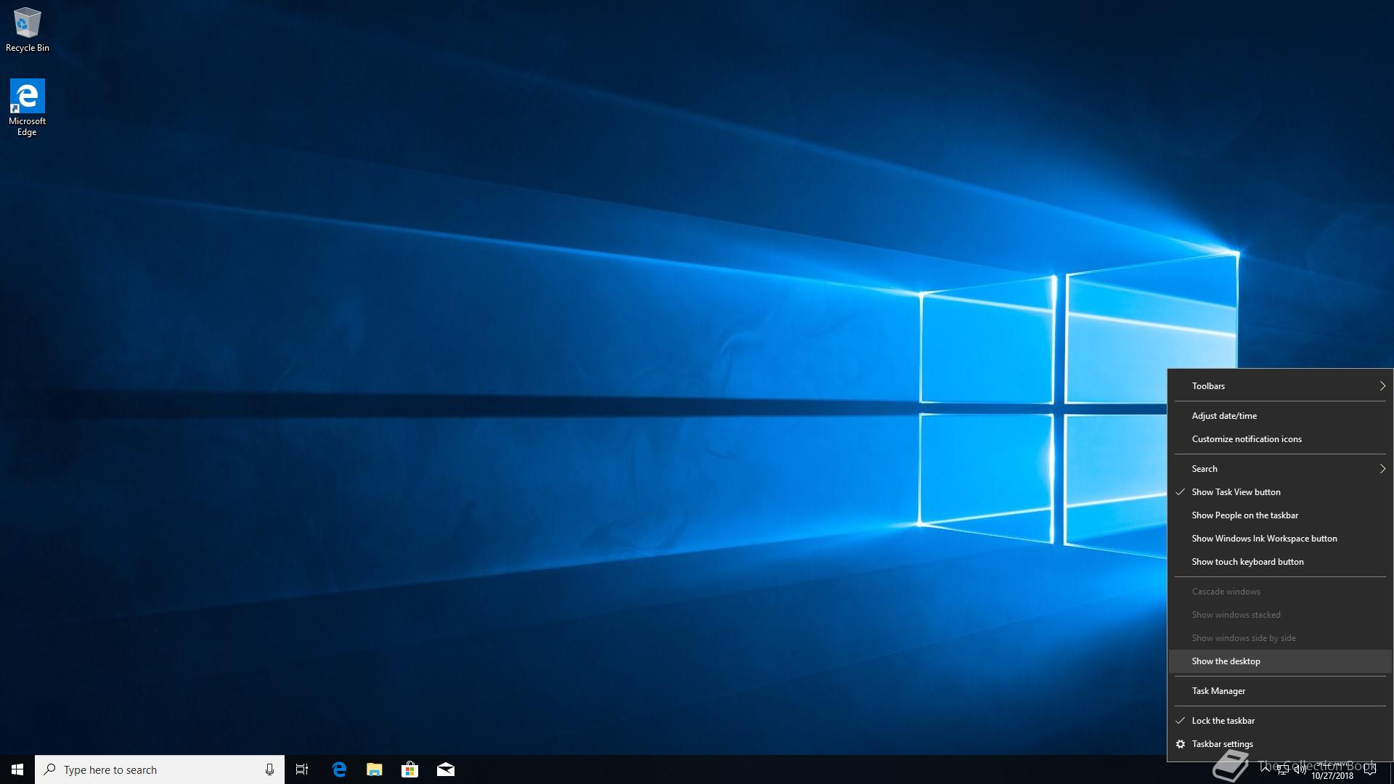
Task: Open Taskbar settings
Action: [1222, 744]
